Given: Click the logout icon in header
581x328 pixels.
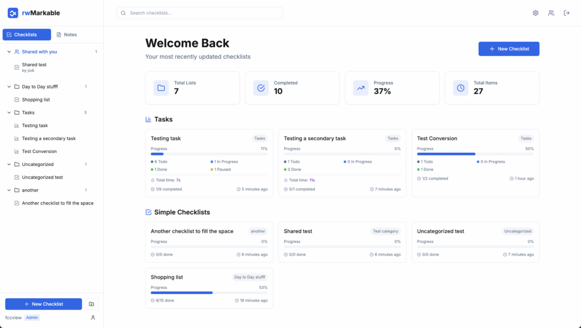Looking at the screenshot, I should pyautogui.click(x=566, y=13).
